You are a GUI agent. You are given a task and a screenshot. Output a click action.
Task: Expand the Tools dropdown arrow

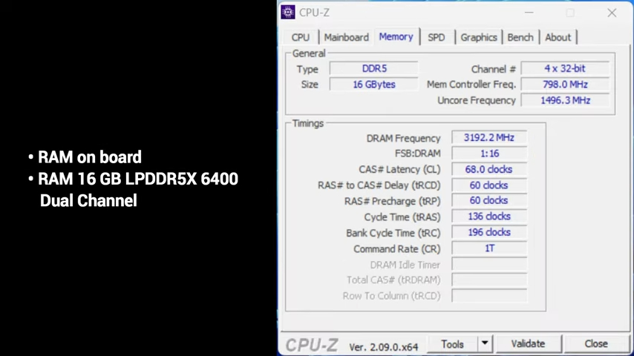point(485,344)
